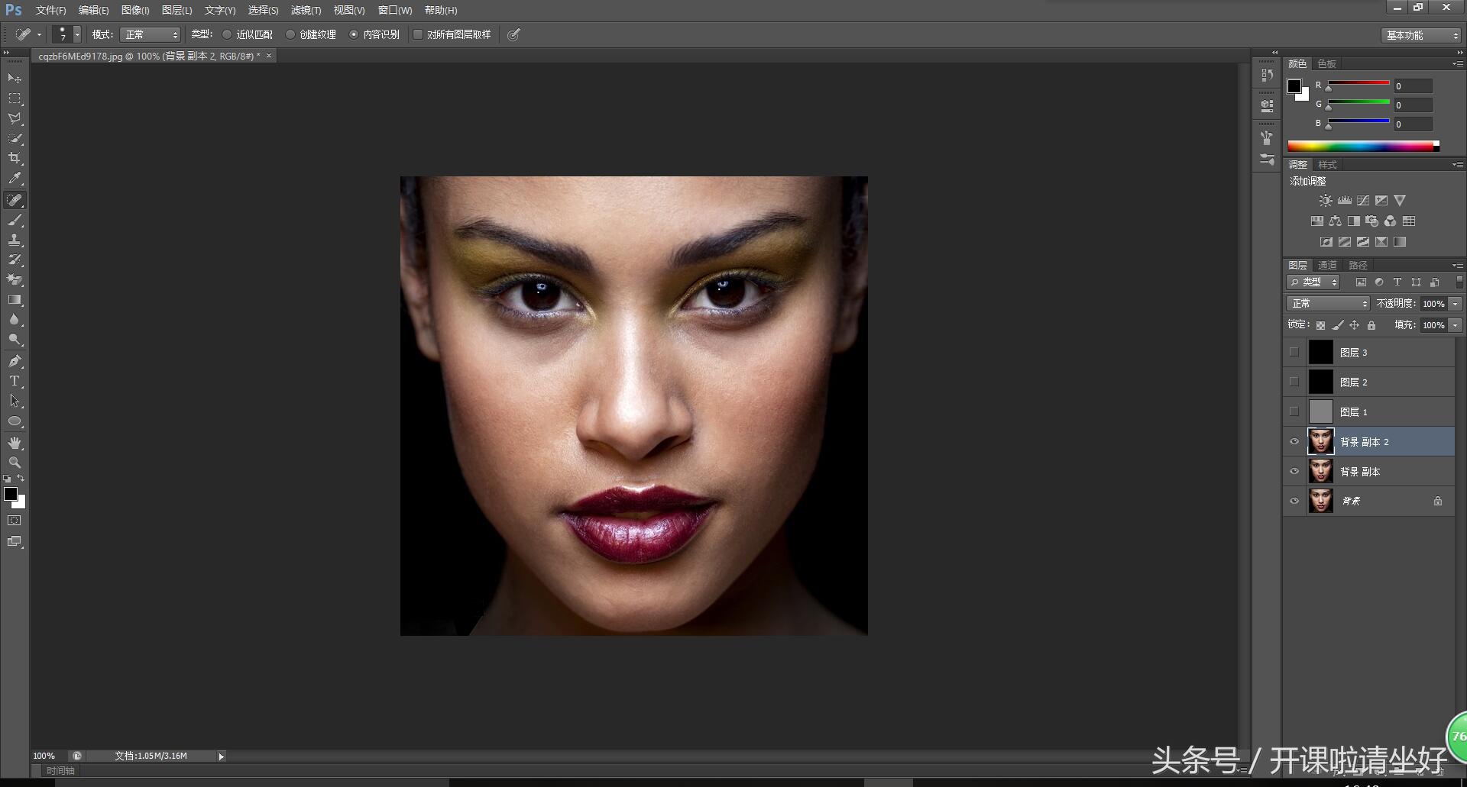Image resolution: width=1467 pixels, height=787 pixels.
Task: Select the 近似匹配 radio option
Action: (227, 34)
